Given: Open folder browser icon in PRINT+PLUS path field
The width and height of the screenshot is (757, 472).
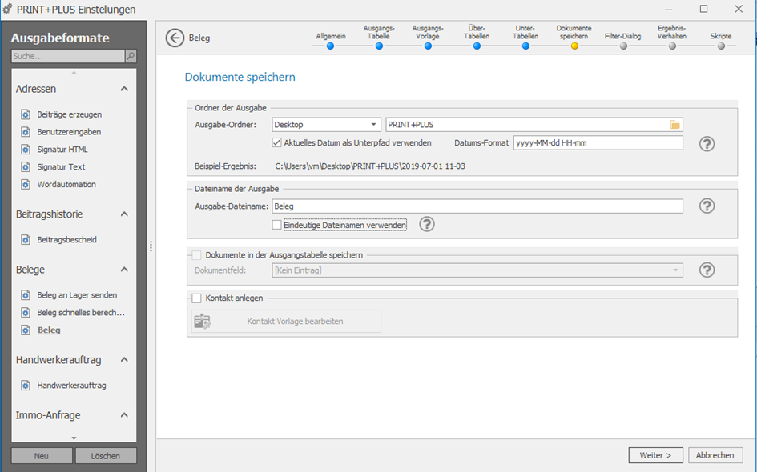Looking at the screenshot, I should pos(675,125).
